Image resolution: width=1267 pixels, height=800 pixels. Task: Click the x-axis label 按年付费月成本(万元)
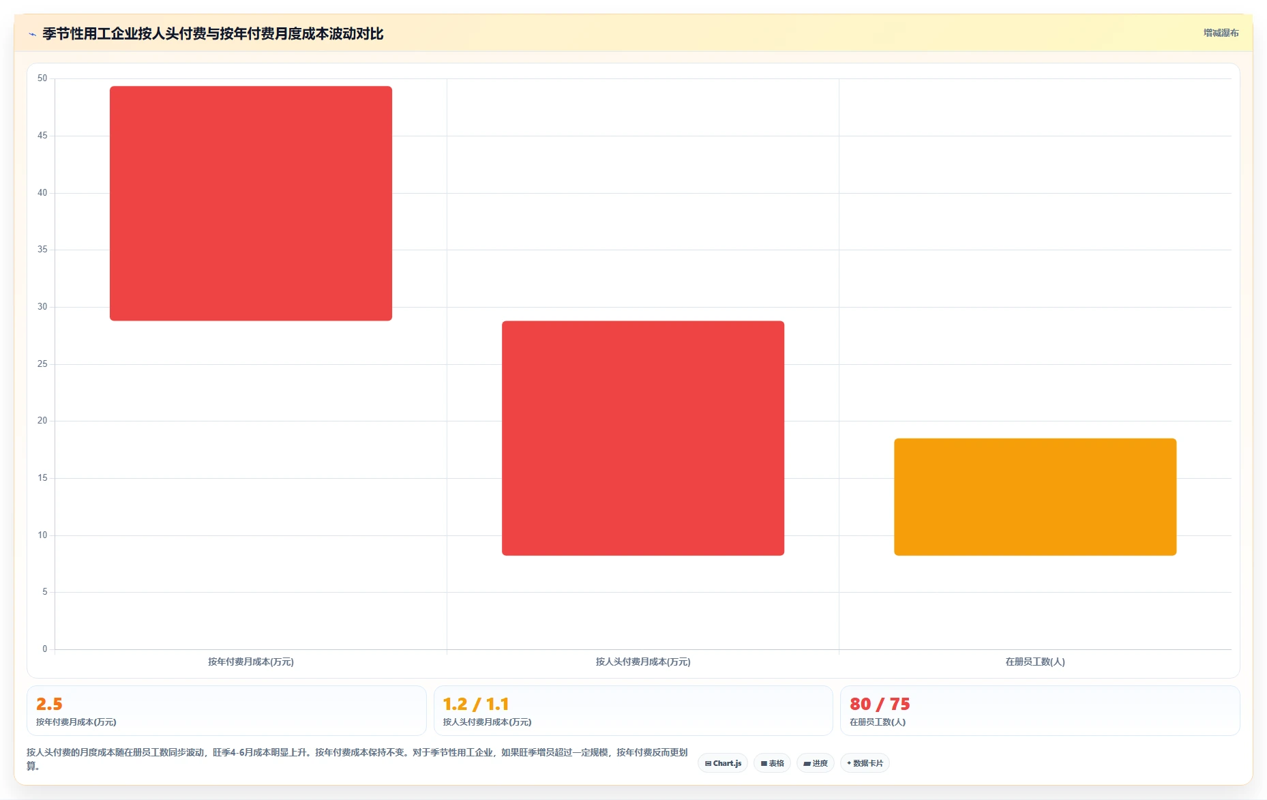[251, 662]
